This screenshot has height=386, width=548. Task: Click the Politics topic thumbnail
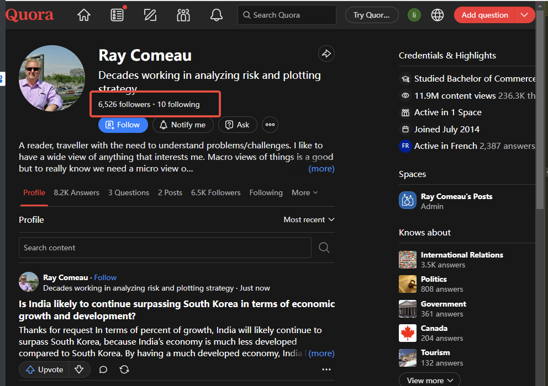(408, 284)
